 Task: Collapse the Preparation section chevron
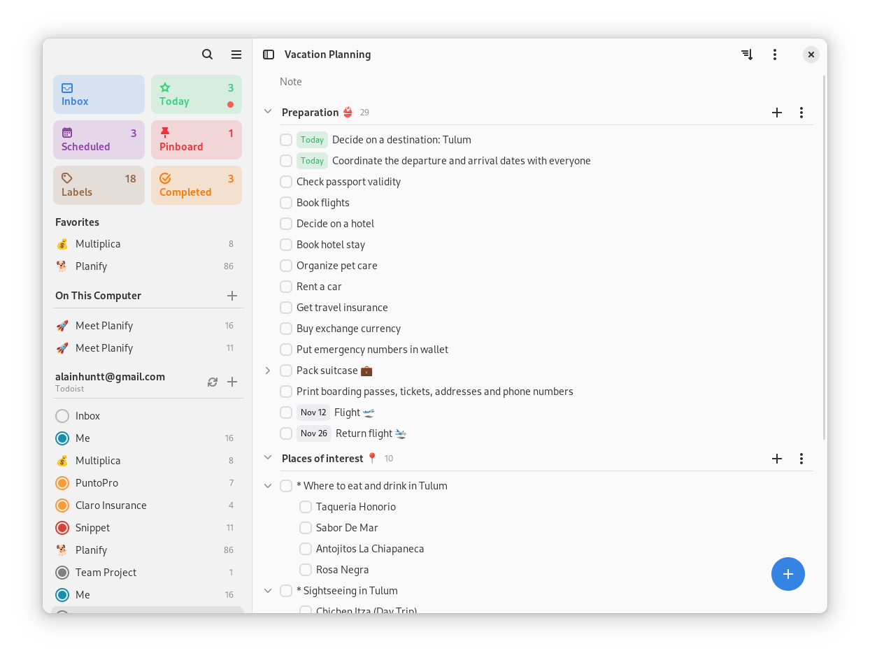coord(268,110)
